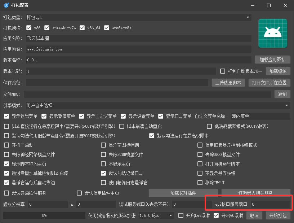The width and height of the screenshot is (294, 223).
Task: Open the 1.5.0版本 encryption version dropdown
Action: click(156, 215)
